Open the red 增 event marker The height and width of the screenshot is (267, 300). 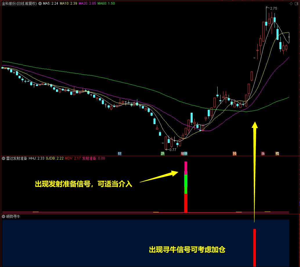point(182,153)
